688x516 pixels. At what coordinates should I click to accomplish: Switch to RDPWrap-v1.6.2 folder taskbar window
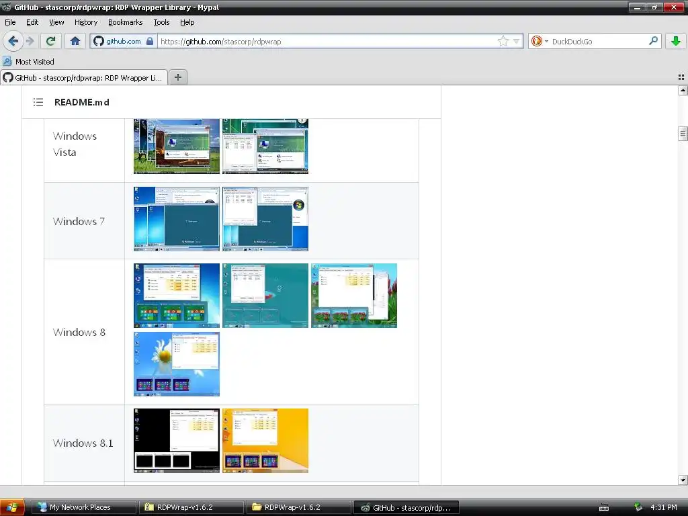[298, 507]
